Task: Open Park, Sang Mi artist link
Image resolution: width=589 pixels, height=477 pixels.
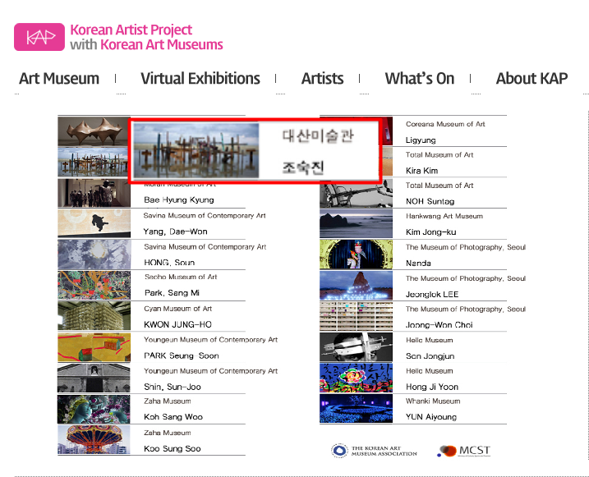Action: (172, 293)
